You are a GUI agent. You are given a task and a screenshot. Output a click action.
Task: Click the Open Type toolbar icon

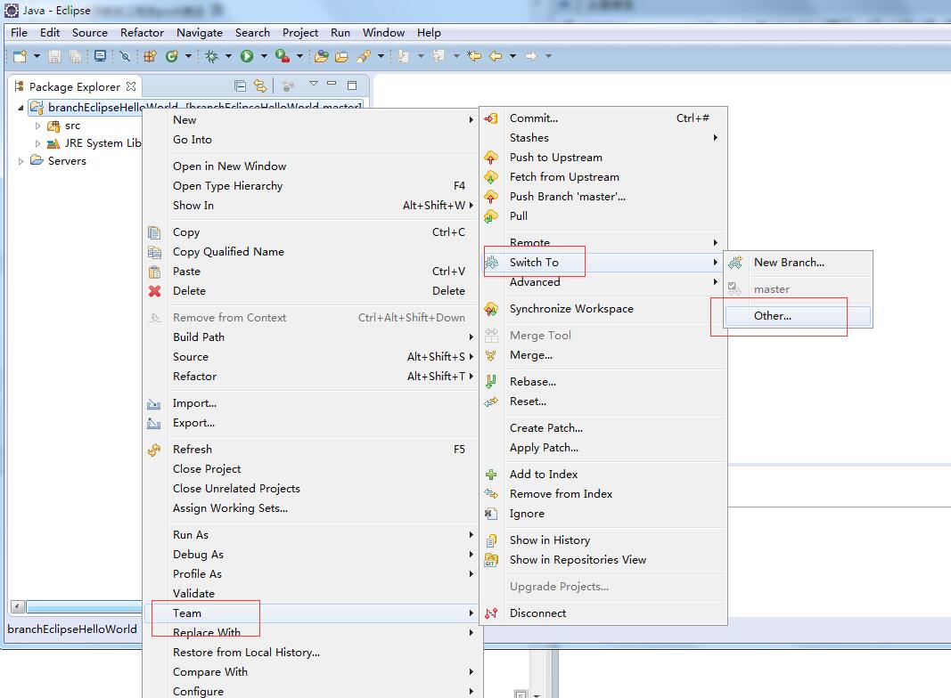coord(322,56)
